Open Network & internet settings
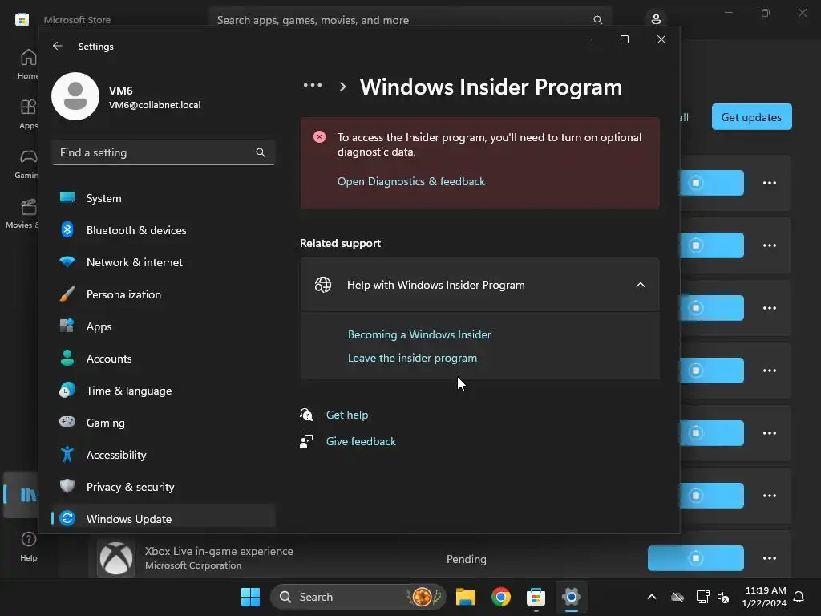Viewport: 821px width, 616px height. tap(164, 262)
